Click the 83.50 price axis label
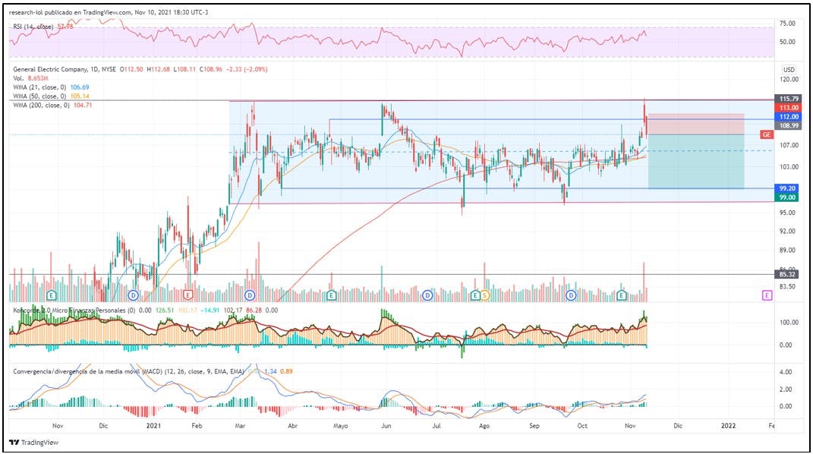Screen dimensions: 813x454 coord(789,287)
